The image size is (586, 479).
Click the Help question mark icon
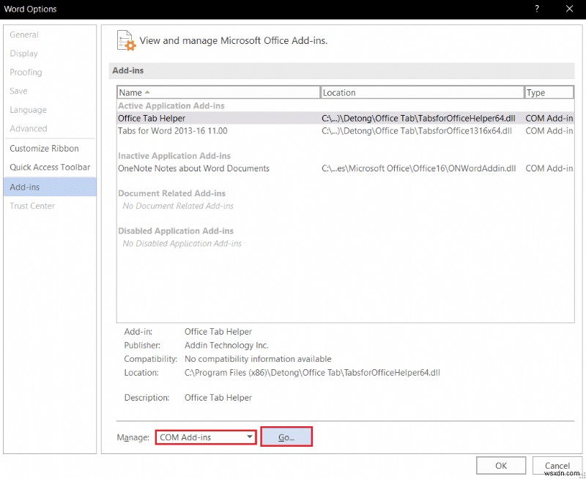[x=537, y=9]
